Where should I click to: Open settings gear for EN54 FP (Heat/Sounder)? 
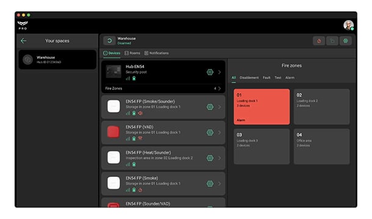210,158
